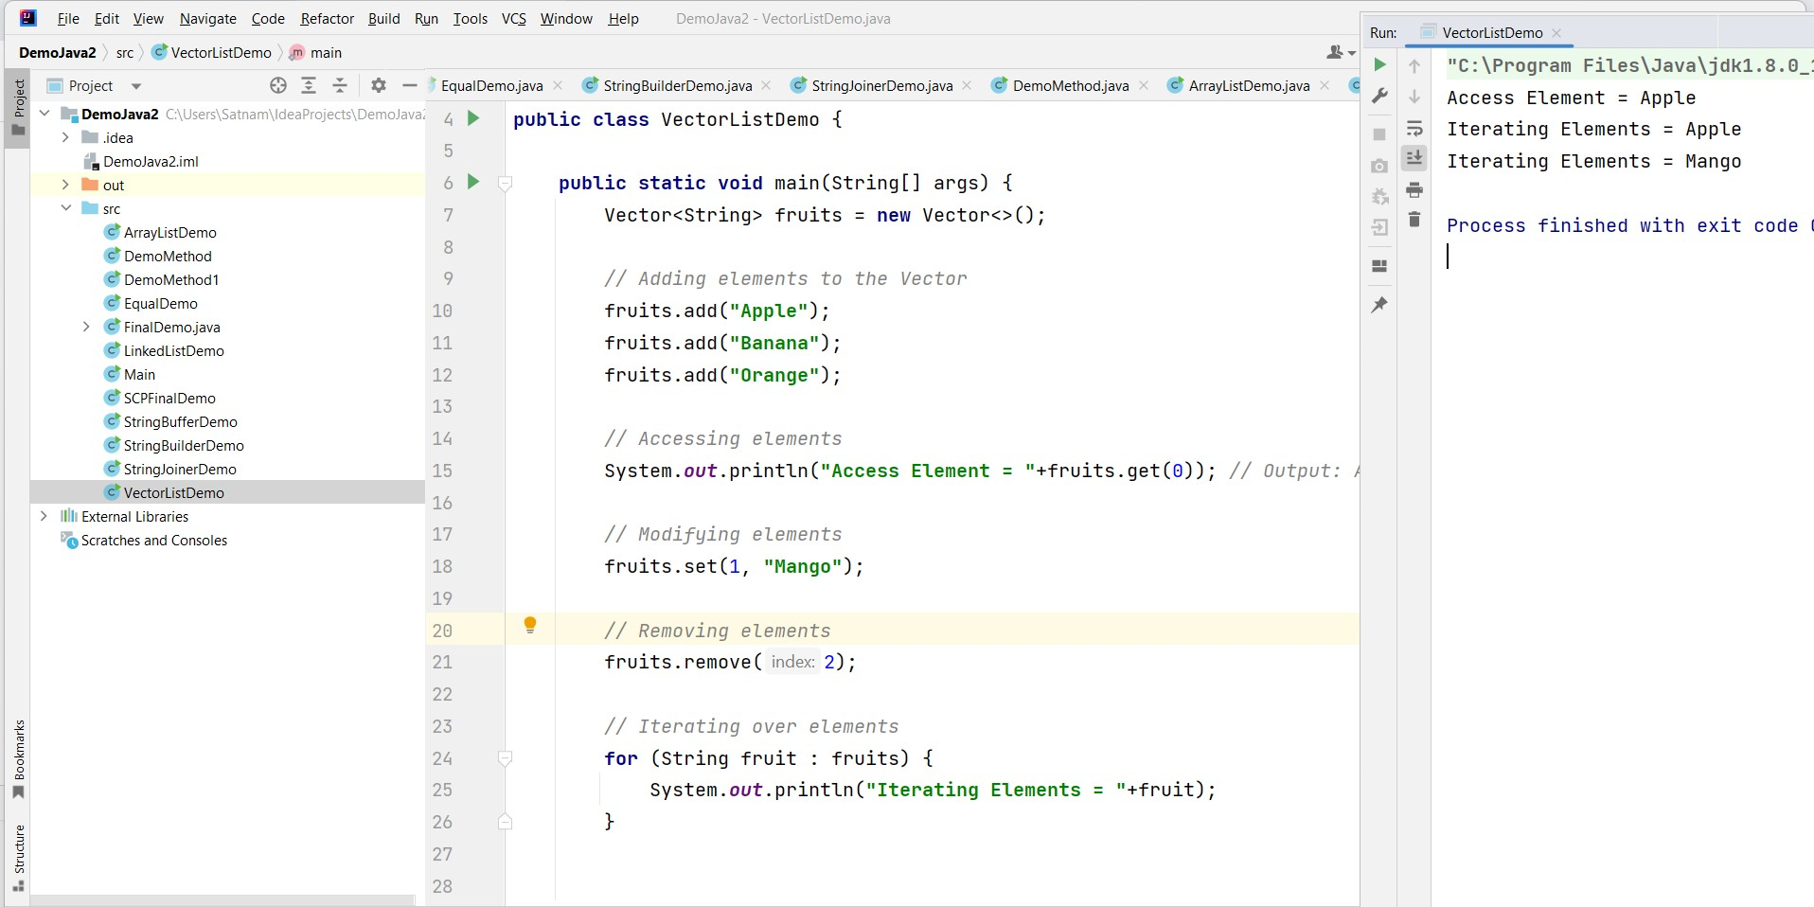
Task: Open run configuration wrench settings icon
Action: 1379,96
